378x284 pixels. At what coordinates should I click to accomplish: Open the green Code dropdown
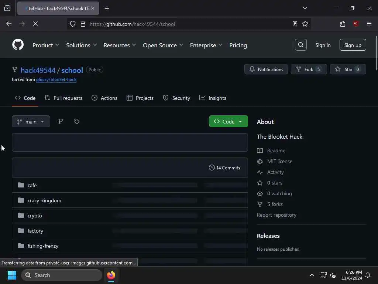pyautogui.click(x=228, y=121)
